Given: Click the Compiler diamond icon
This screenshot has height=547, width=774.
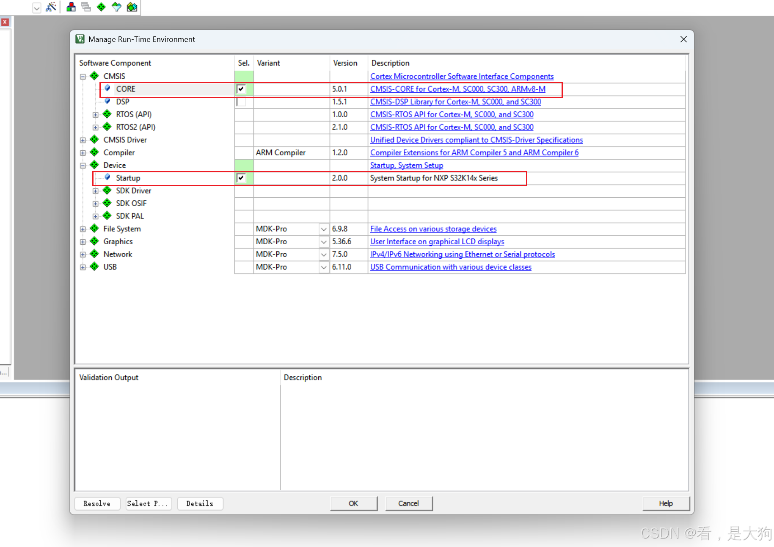Looking at the screenshot, I should (x=94, y=152).
